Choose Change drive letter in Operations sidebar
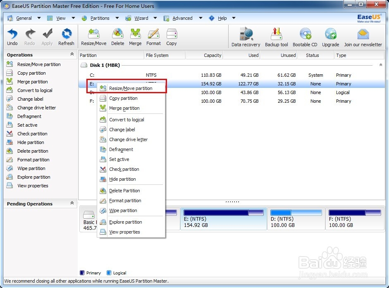The image size is (389, 288). (36, 108)
